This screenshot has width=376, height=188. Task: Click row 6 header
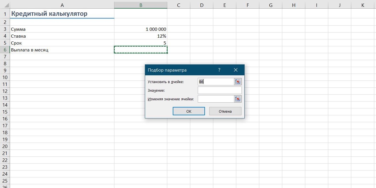(x=5, y=50)
